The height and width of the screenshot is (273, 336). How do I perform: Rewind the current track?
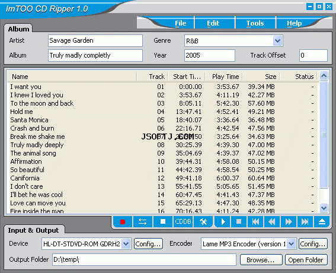pos(272,221)
